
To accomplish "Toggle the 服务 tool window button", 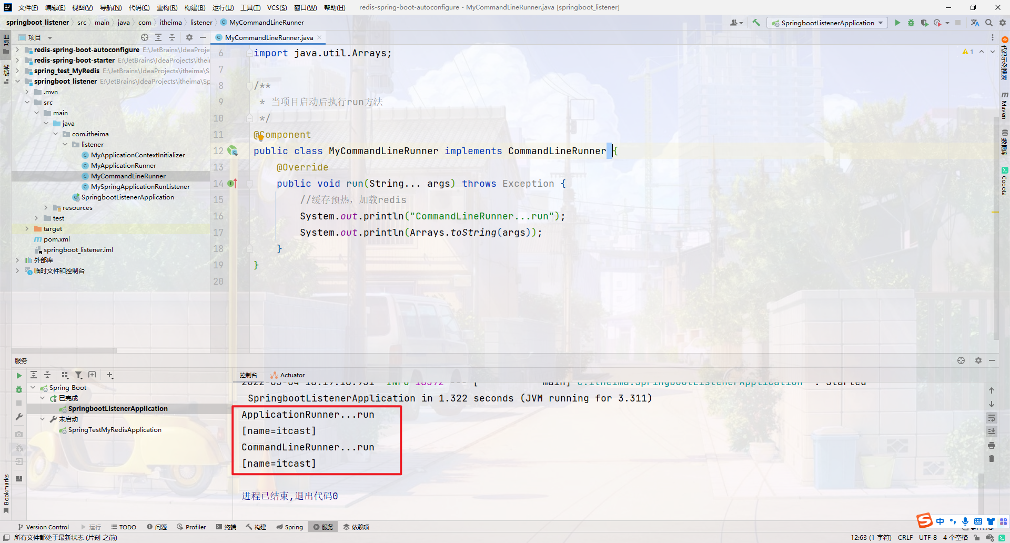I will click(323, 527).
